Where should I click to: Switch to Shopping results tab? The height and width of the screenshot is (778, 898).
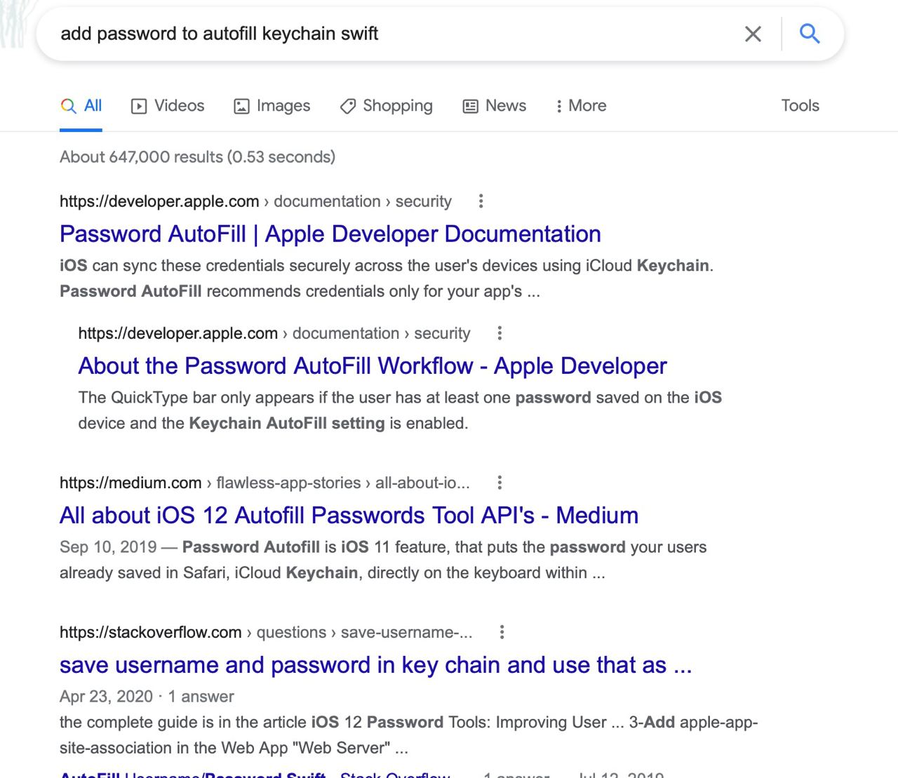click(386, 106)
